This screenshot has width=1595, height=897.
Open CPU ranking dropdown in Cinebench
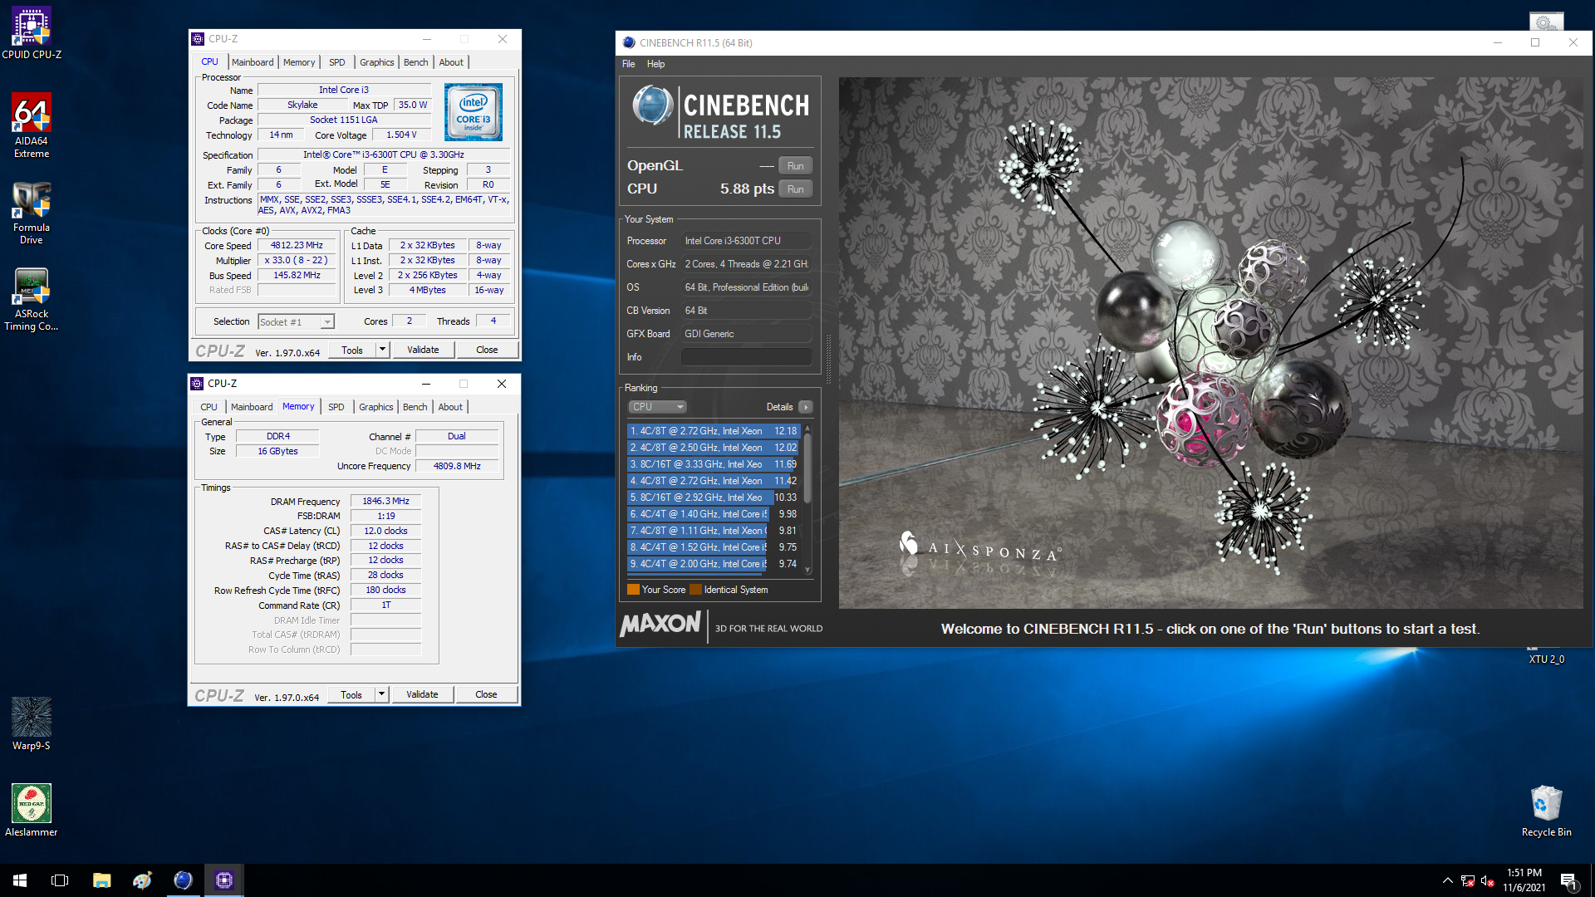click(657, 407)
